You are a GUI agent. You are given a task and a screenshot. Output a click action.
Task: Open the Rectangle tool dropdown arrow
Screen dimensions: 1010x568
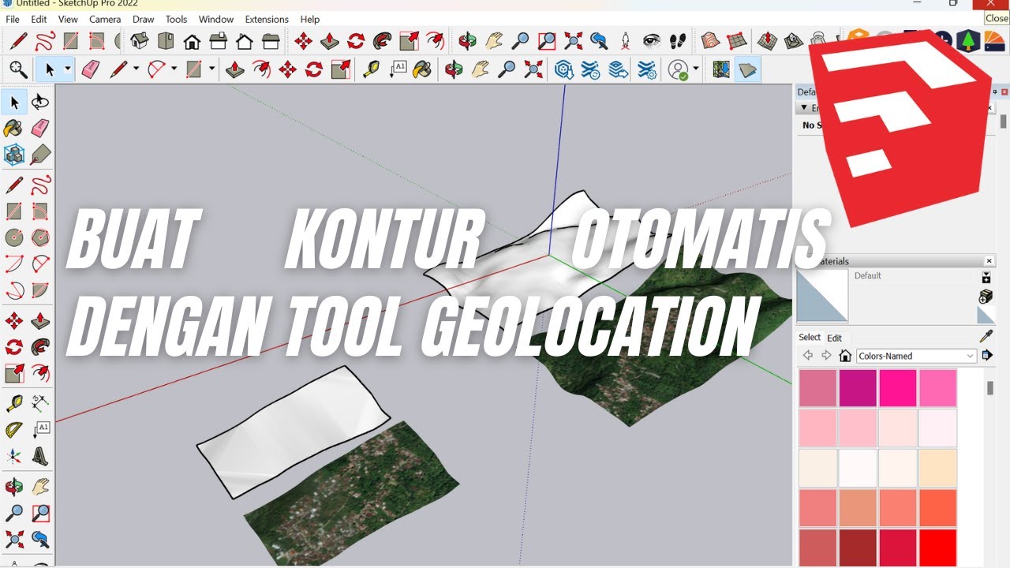(211, 69)
